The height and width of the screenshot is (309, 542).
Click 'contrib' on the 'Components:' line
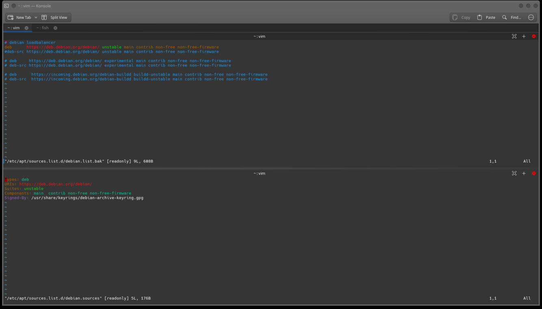pos(57,193)
